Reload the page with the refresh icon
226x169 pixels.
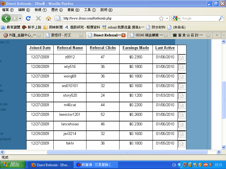click(x=28, y=18)
